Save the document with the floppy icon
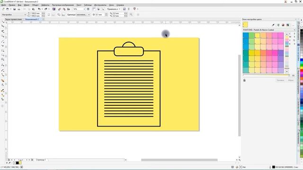303x170 pixels. click(14, 9)
